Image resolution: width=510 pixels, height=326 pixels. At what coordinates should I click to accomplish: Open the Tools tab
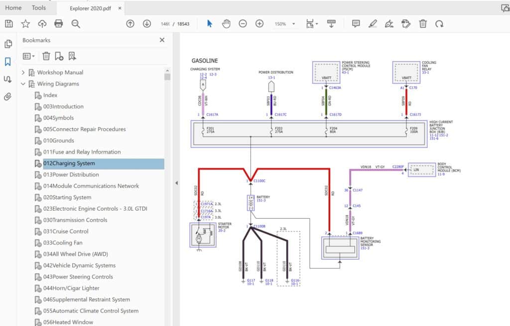tap(38, 7)
